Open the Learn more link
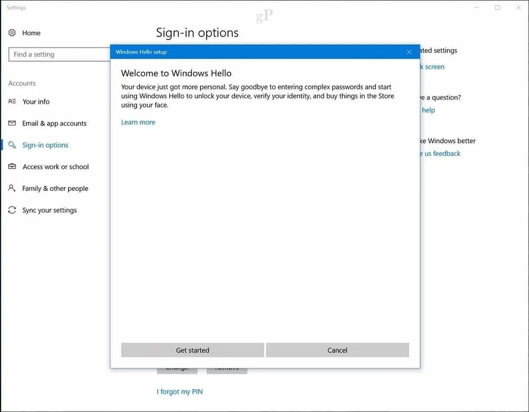 pos(138,122)
